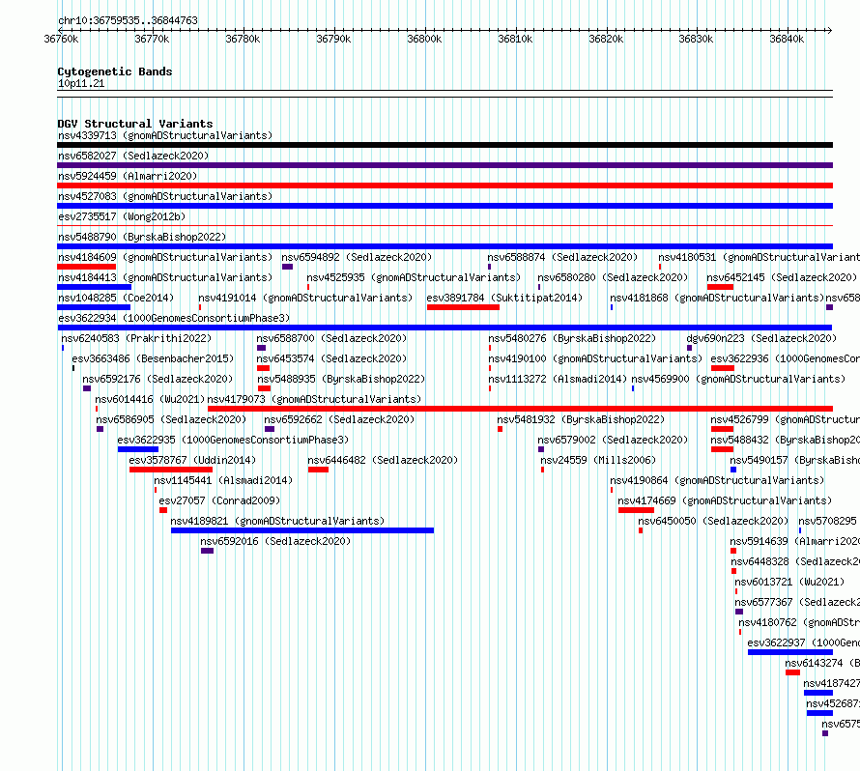Click the red nsv4526799 variant bar

(723, 429)
